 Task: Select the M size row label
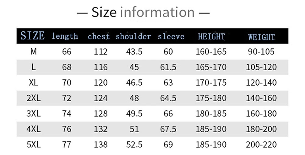[34, 51]
